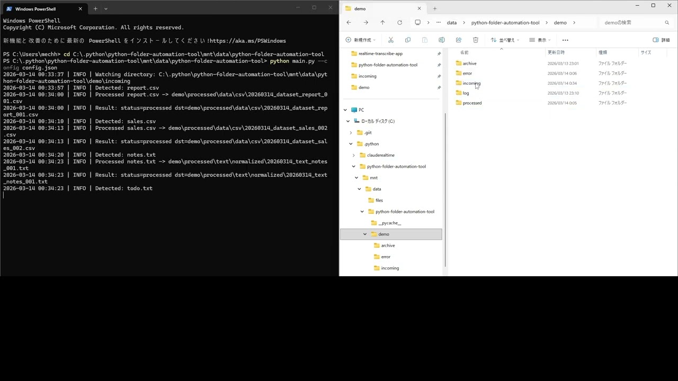The height and width of the screenshot is (381, 678).
Task: Sort by 名前 column header
Action: click(x=464, y=52)
